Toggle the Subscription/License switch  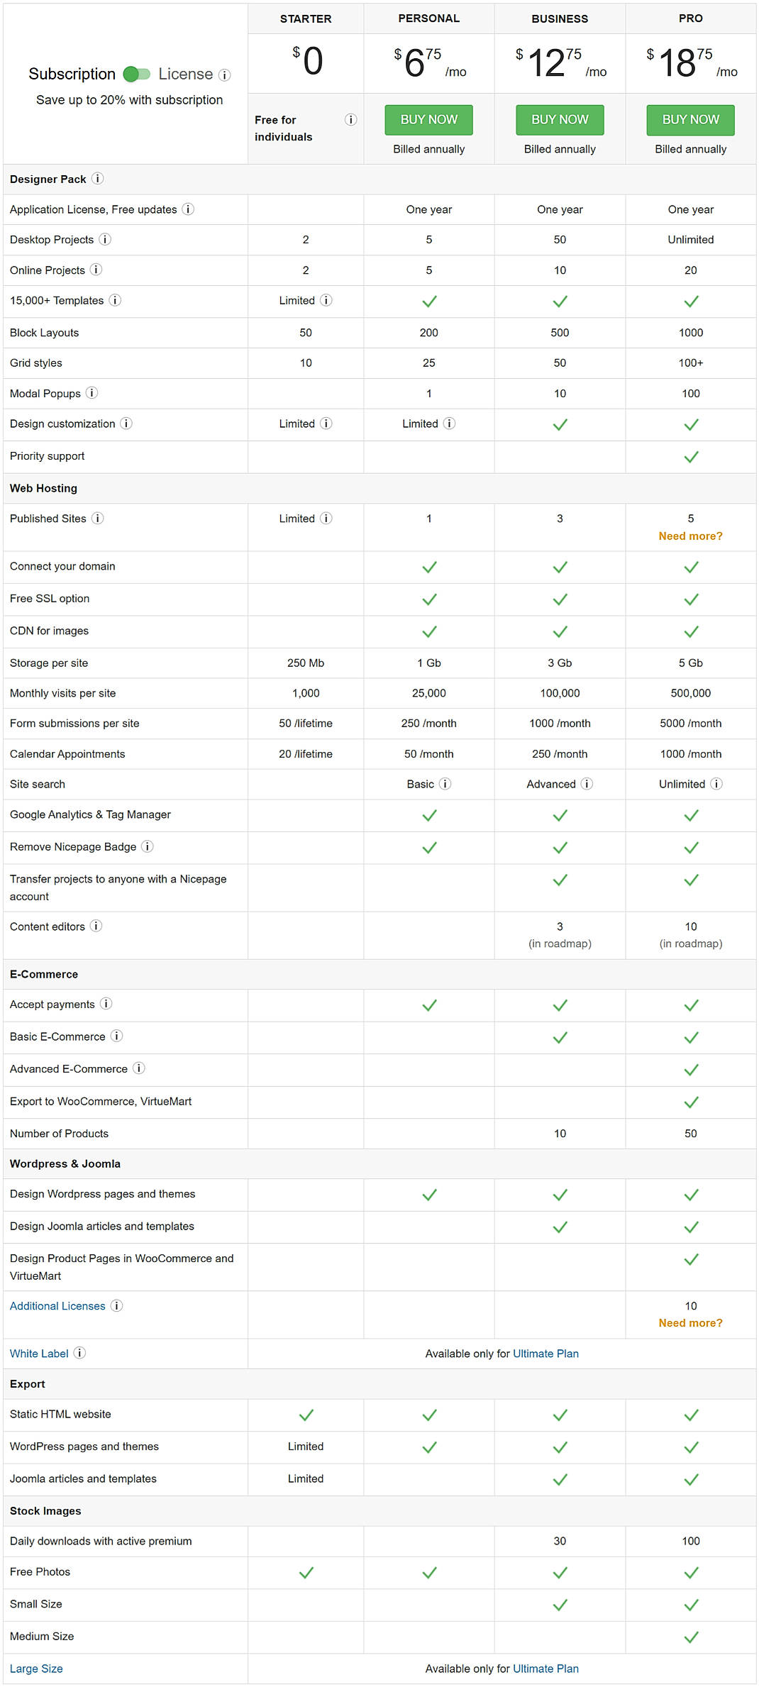point(136,74)
